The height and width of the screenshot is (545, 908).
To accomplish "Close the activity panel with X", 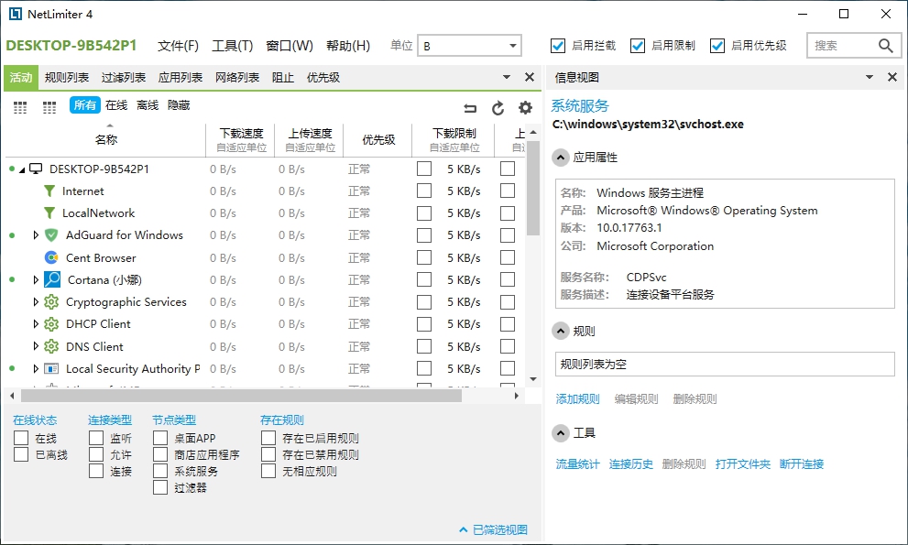I will pos(530,77).
